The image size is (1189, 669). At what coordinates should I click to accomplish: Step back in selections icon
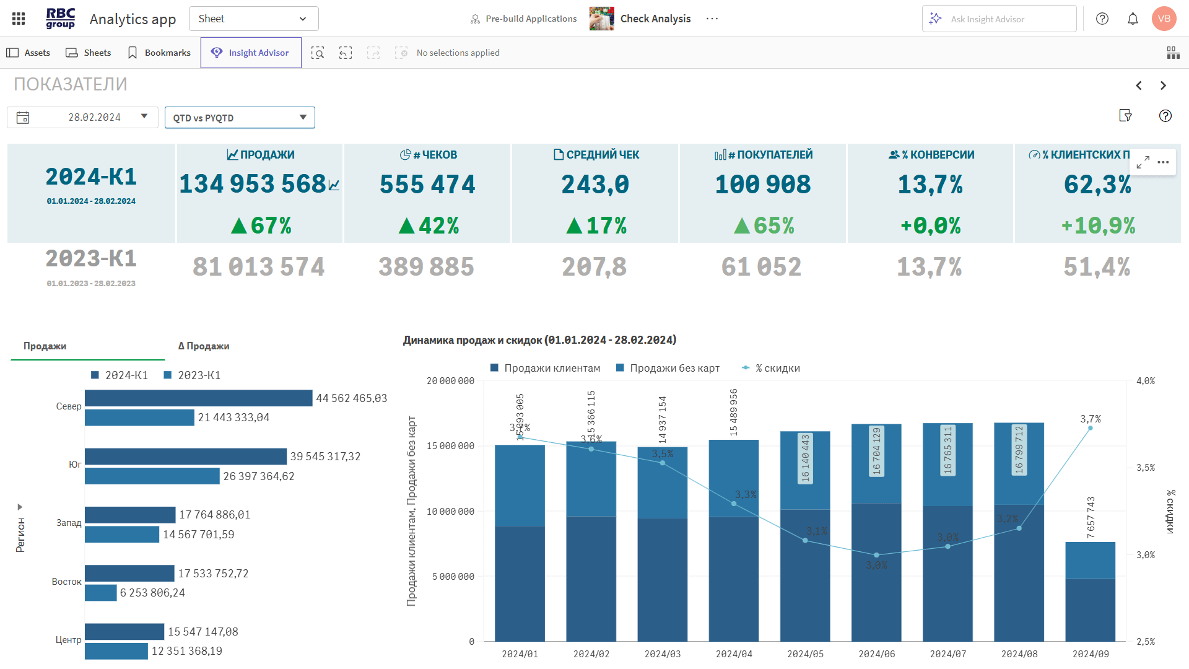[346, 53]
